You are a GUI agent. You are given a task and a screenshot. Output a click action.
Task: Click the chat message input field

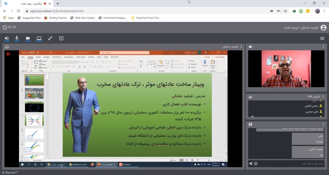click(292, 163)
